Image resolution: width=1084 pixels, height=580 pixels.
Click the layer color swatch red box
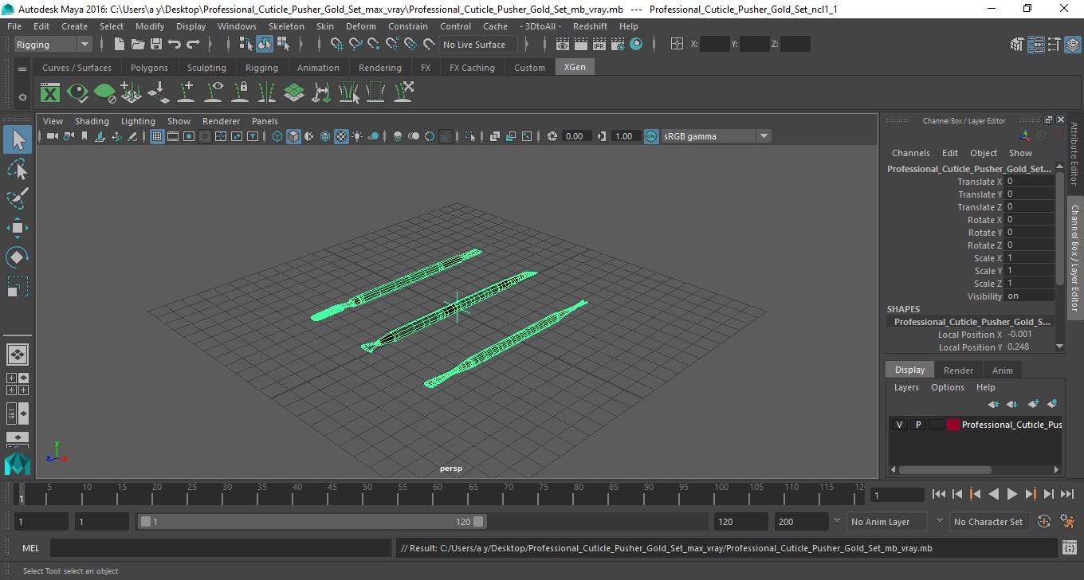point(953,425)
